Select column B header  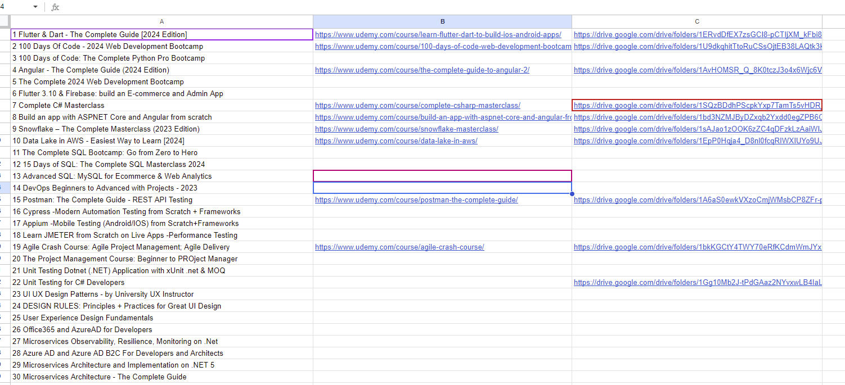tap(442, 21)
